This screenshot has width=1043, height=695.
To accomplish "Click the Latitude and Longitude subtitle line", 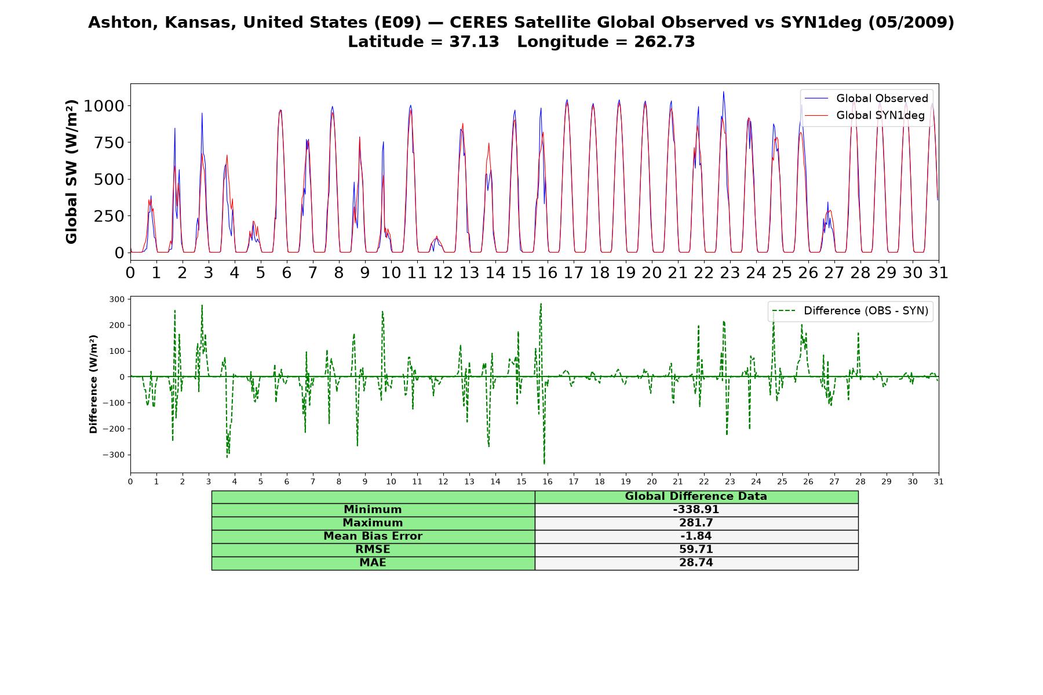I will pyautogui.click(x=521, y=42).
